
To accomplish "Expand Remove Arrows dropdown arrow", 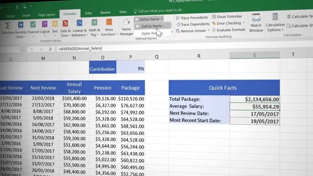I will (208, 30).
